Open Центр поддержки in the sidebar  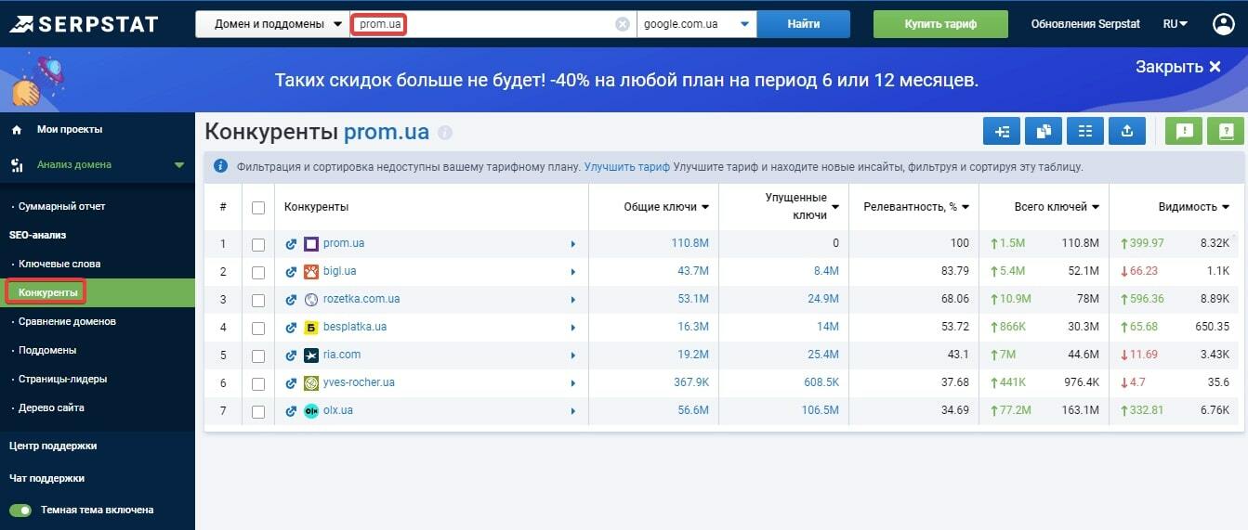click(x=53, y=446)
